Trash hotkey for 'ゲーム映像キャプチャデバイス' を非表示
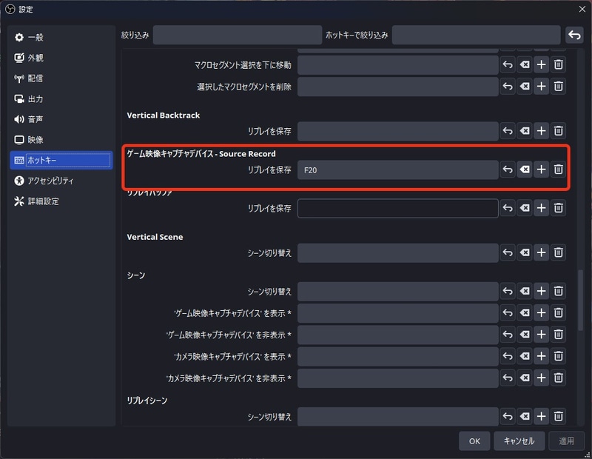Viewport: 592px width, 459px height. 559,335
